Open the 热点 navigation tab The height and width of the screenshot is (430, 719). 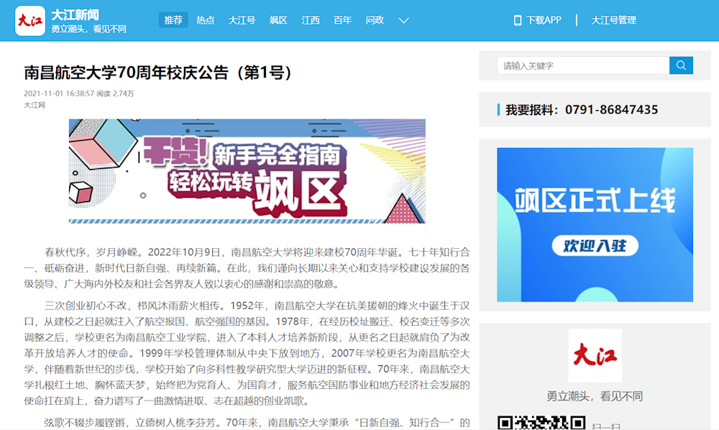click(x=206, y=20)
